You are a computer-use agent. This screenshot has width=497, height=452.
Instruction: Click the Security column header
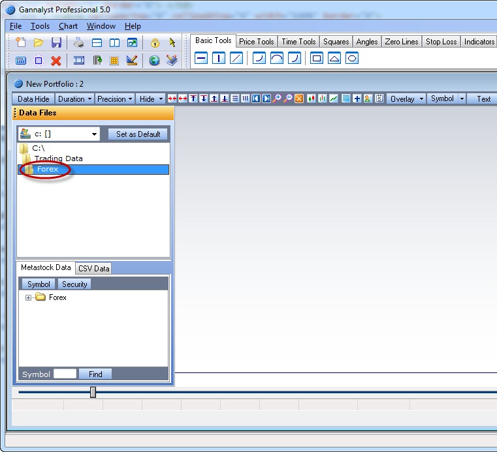pyautogui.click(x=74, y=284)
